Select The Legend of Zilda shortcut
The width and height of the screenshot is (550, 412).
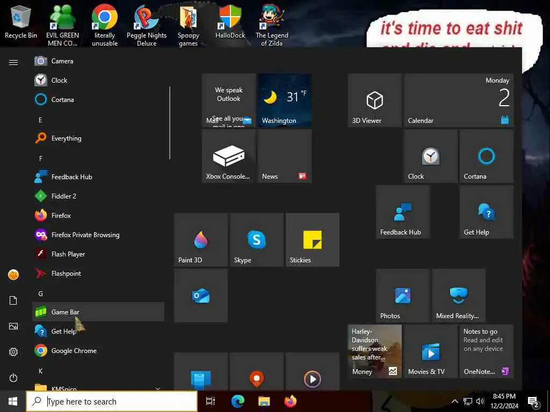(272, 25)
